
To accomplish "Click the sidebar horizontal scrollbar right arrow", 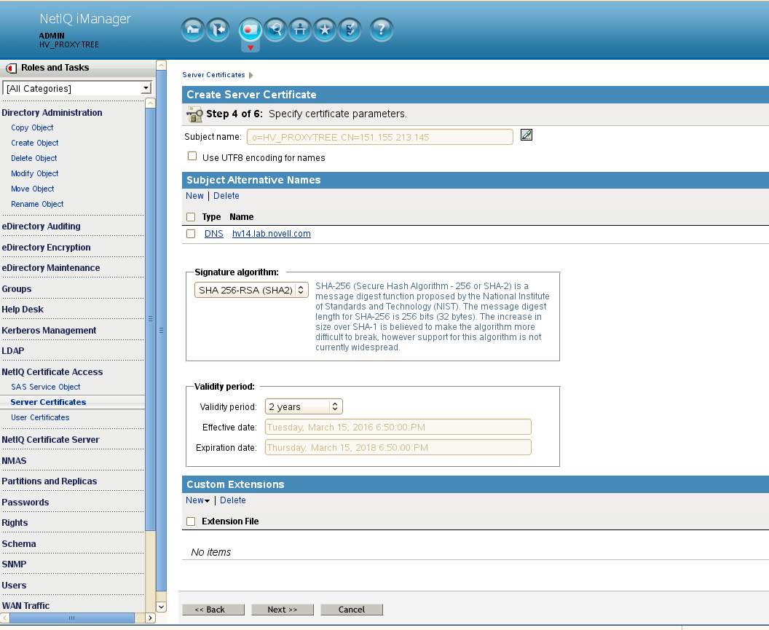I will [151, 618].
